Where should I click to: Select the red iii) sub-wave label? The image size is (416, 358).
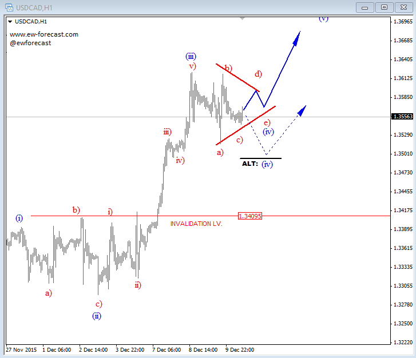[x=168, y=132]
